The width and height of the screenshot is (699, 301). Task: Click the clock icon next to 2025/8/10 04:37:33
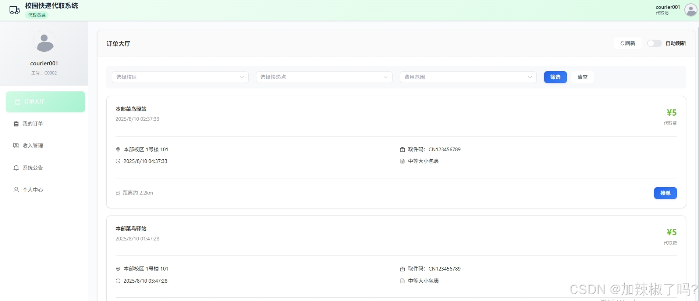[118, 161]
